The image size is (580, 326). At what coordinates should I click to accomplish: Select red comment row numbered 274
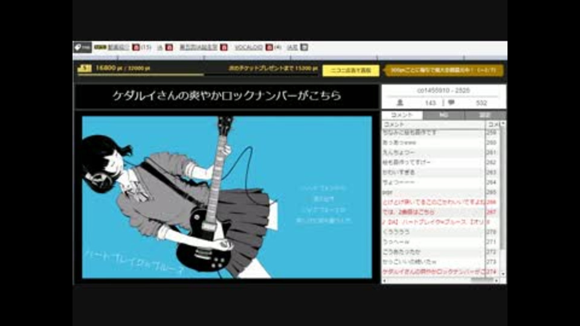click(440, 272)
